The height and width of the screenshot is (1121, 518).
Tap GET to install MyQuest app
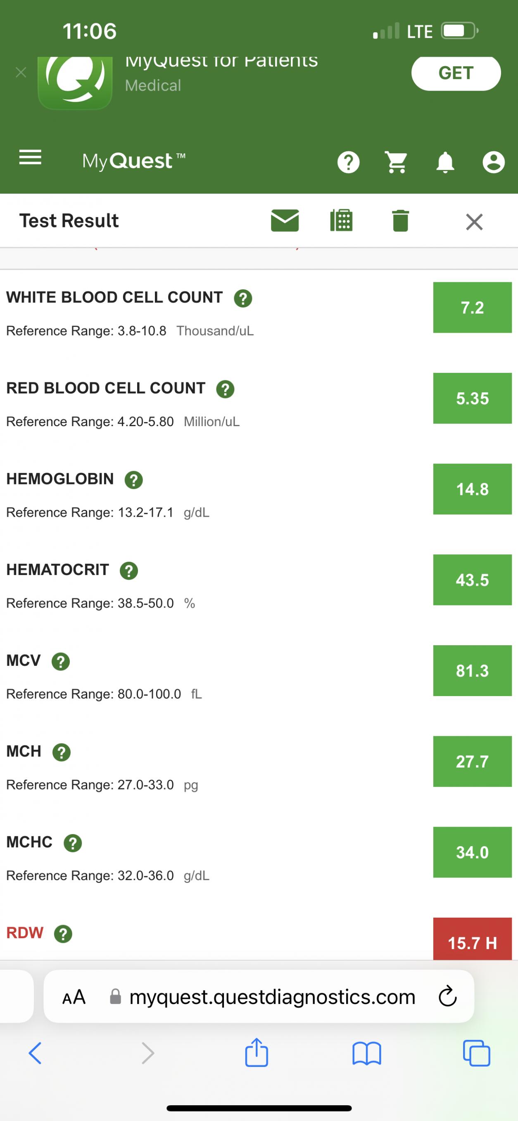click(456, 73)
